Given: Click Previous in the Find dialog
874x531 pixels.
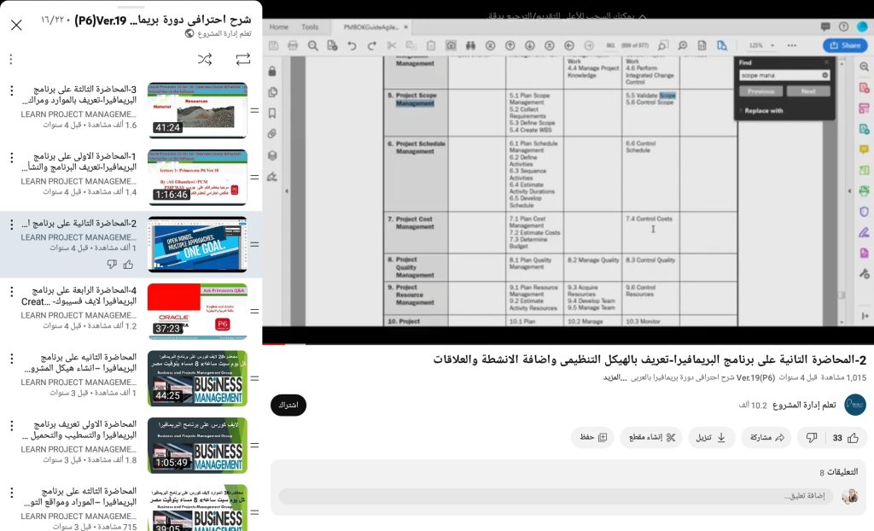Looking at the screenshot, I should (x=761, y=90).
